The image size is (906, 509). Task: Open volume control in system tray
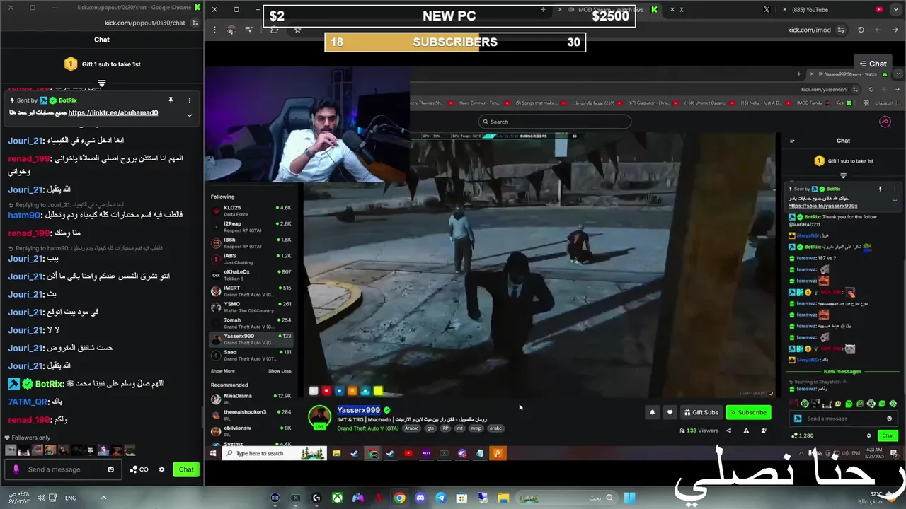click(x=41, y=498)
